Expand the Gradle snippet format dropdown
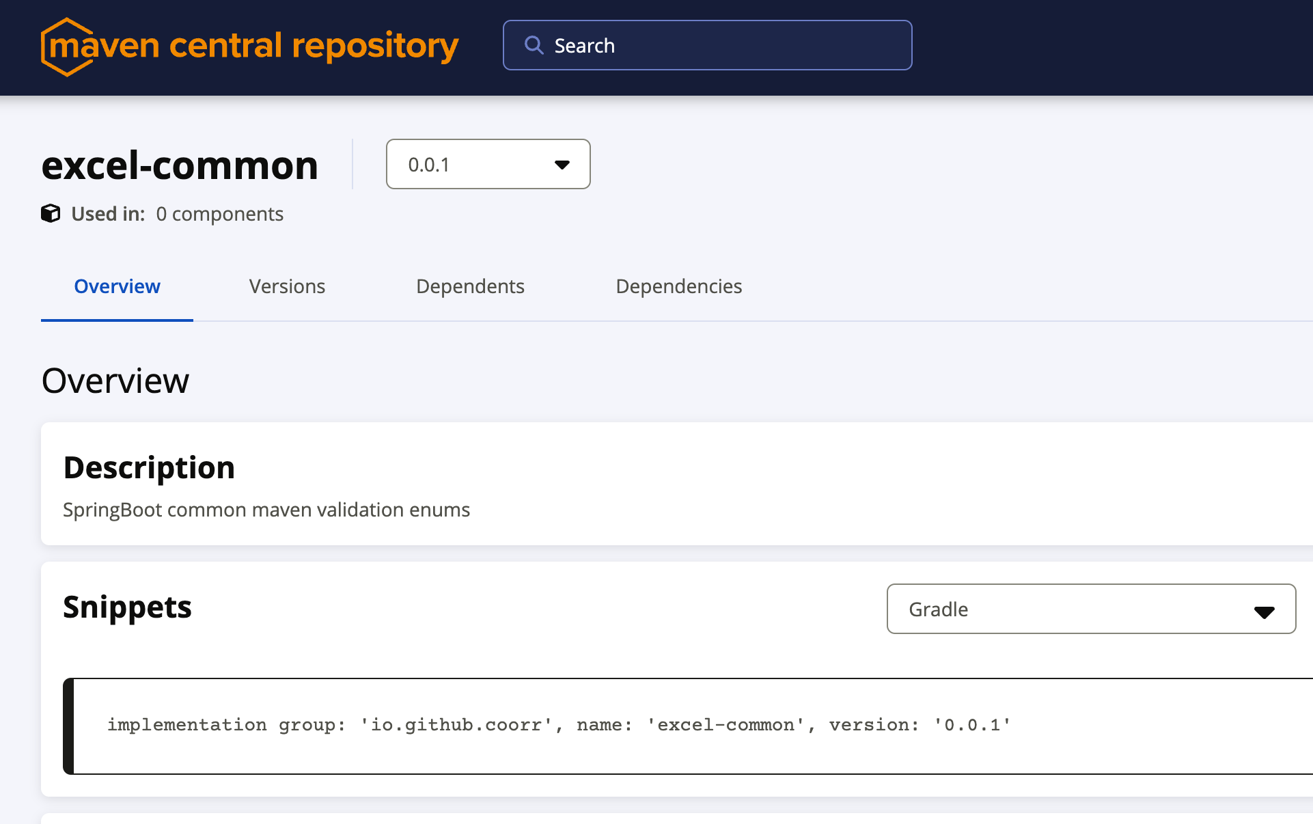1313x824 pixels. tap(1090, 609)
